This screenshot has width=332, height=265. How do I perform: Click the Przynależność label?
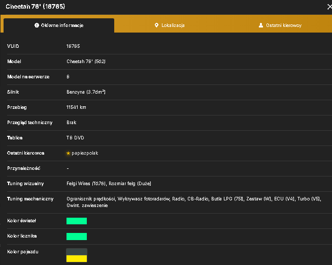(24, 168)
